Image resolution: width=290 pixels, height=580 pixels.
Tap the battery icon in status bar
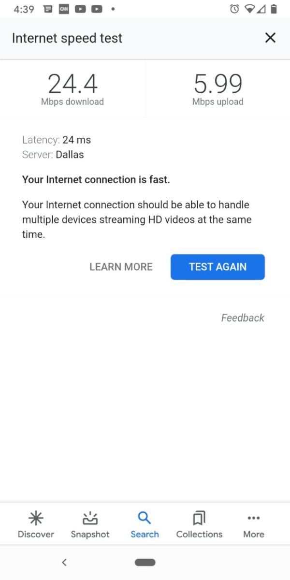point(274,9)
